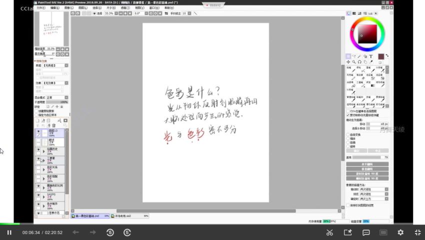Select the Text tool in SAI toolbox
The width and height of the screenshot is (425, 240).
(371, 56)
